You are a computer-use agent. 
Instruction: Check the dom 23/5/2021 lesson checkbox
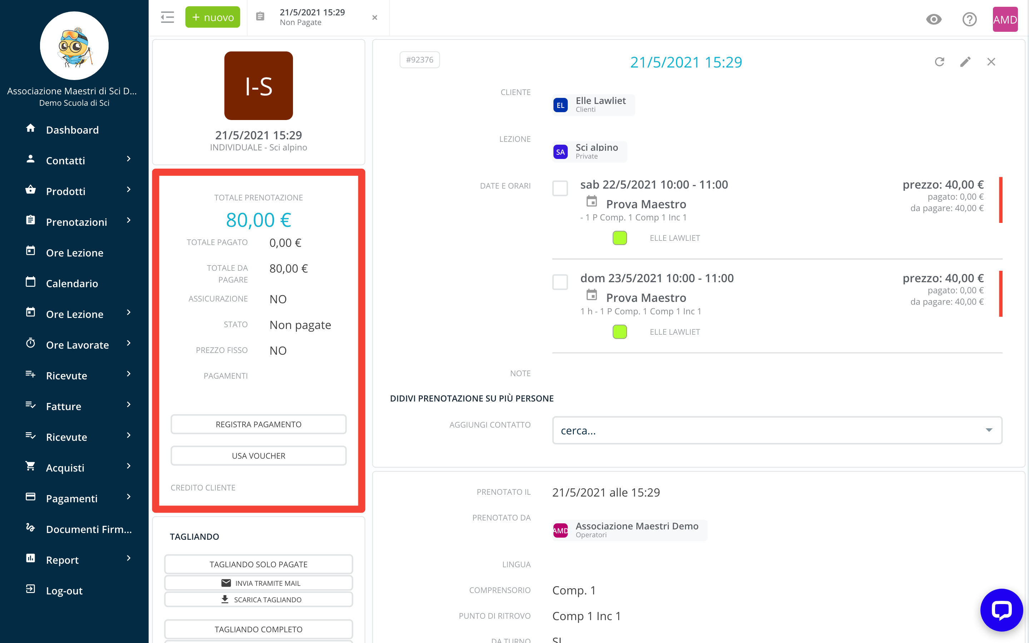[560, 281]
